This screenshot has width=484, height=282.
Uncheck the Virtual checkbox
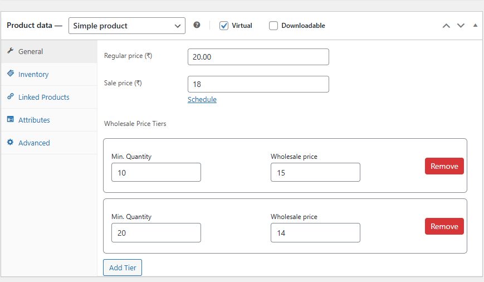(x=224, y=26)
